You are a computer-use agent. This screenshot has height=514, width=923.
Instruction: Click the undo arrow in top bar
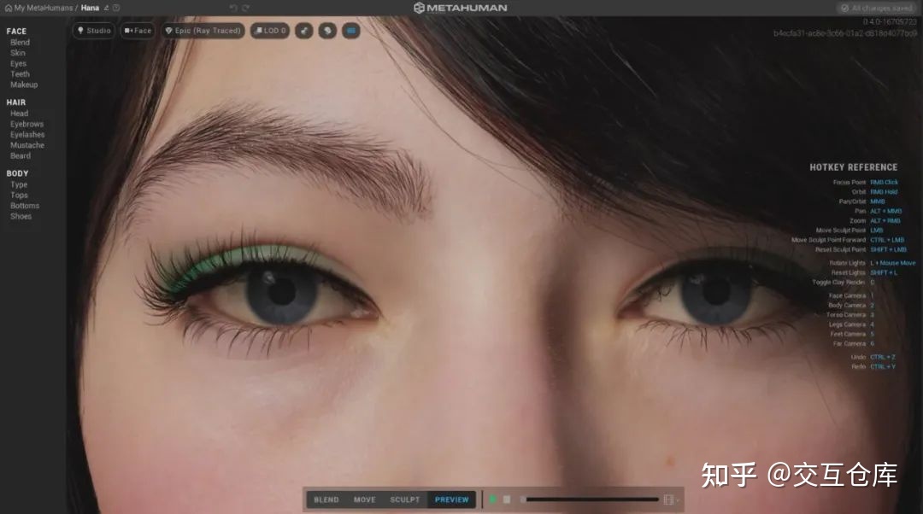coord(233,8)
